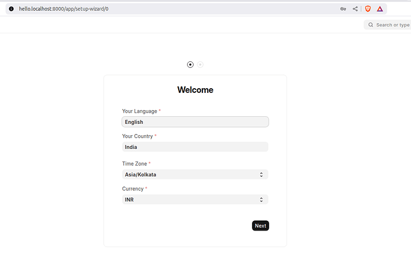
Task: Click the share icon in address bar
Action: pos(356,9)
